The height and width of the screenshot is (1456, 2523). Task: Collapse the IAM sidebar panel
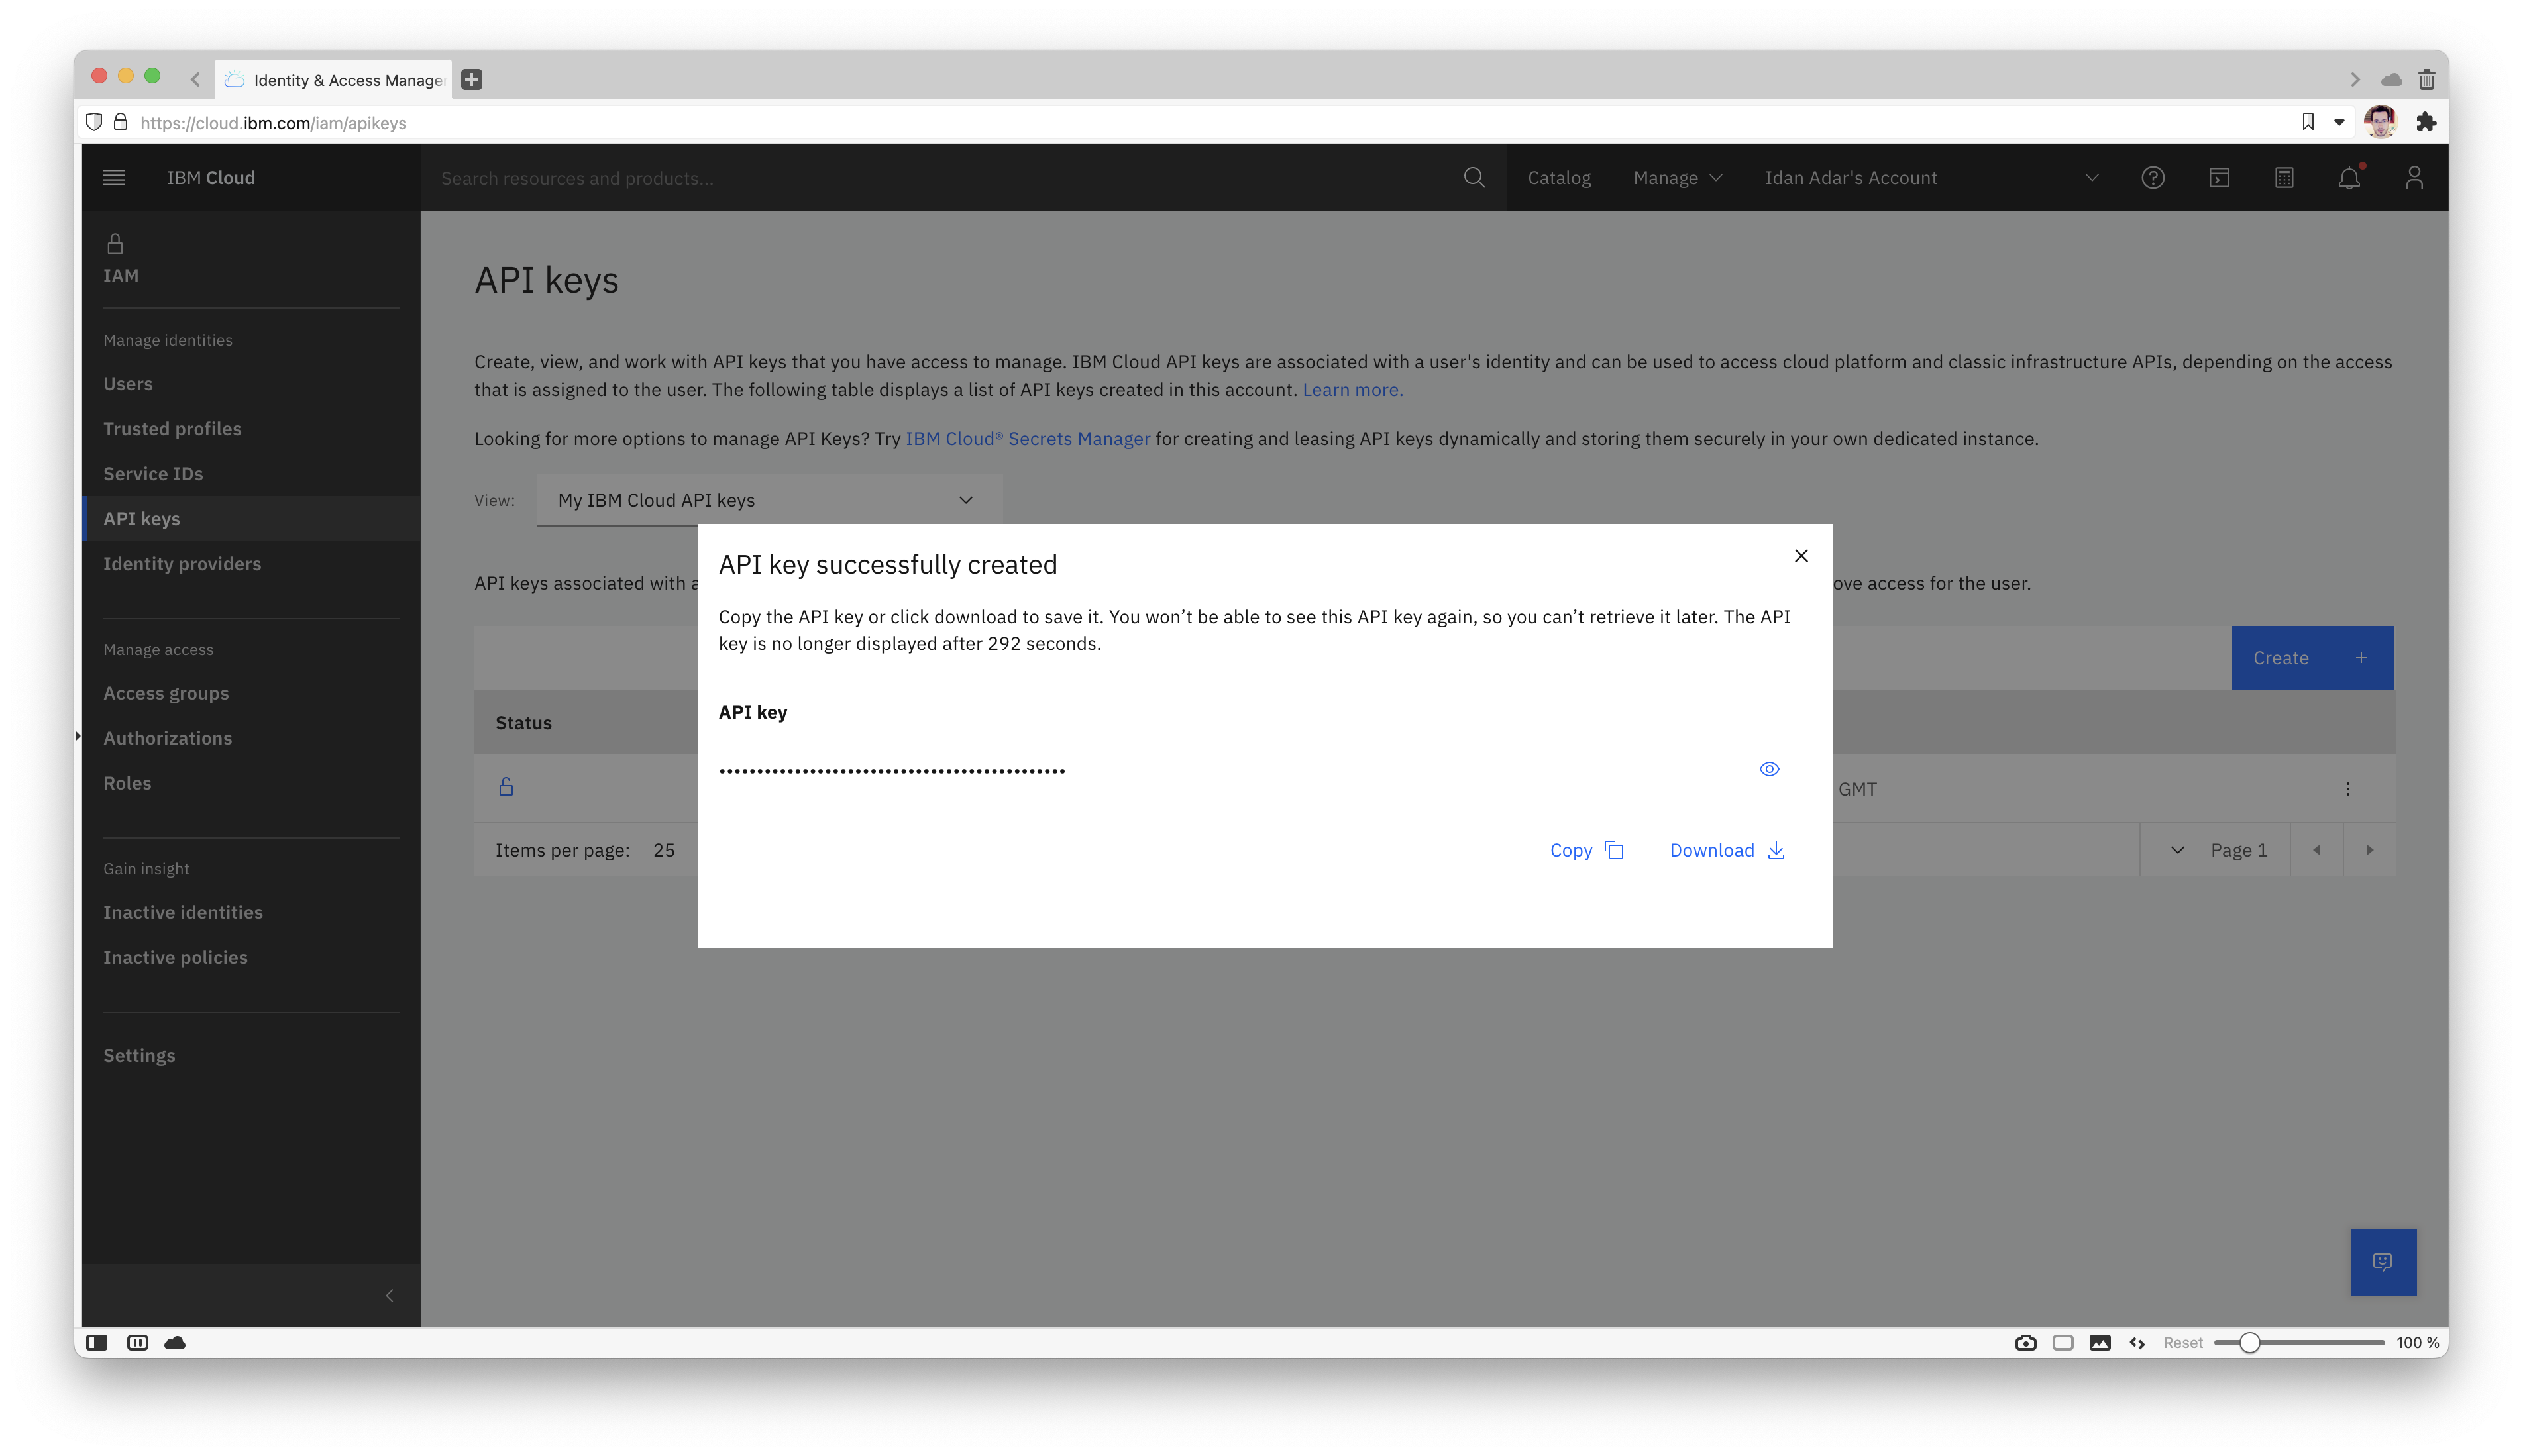389,1296
